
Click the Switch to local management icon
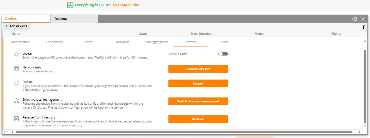click(16, 101)
